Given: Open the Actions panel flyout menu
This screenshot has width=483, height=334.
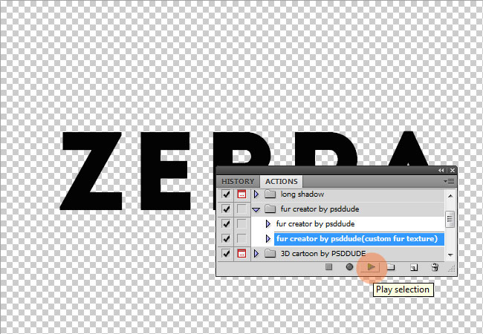Looking at the screenshot, I should pos(449,181).
